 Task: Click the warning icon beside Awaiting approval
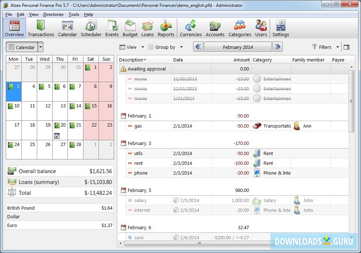[123, 69]
